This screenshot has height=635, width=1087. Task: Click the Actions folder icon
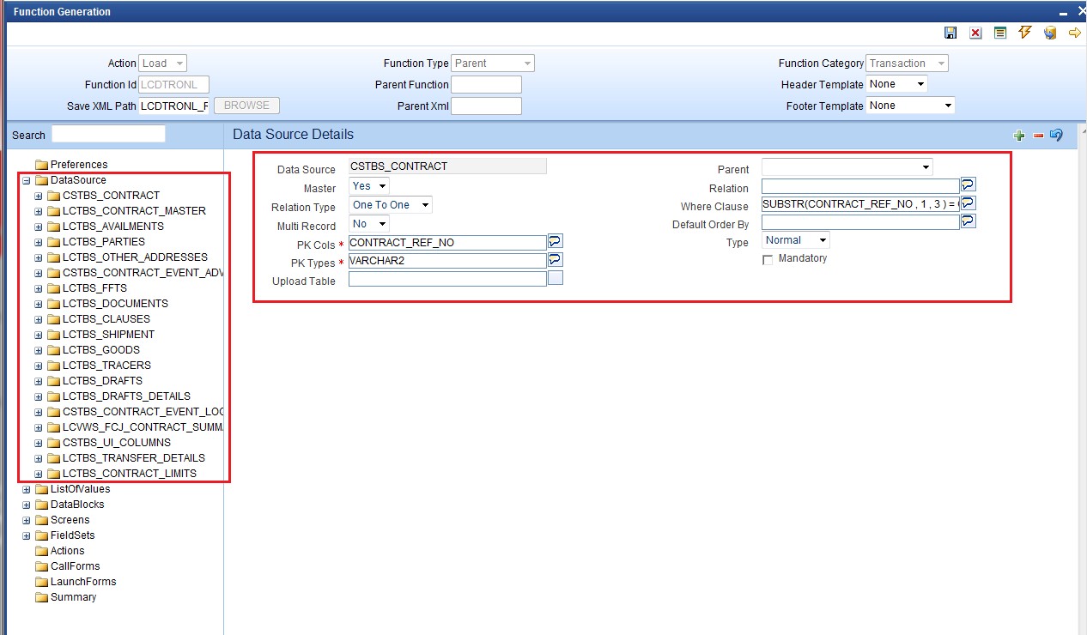point(41,551)
